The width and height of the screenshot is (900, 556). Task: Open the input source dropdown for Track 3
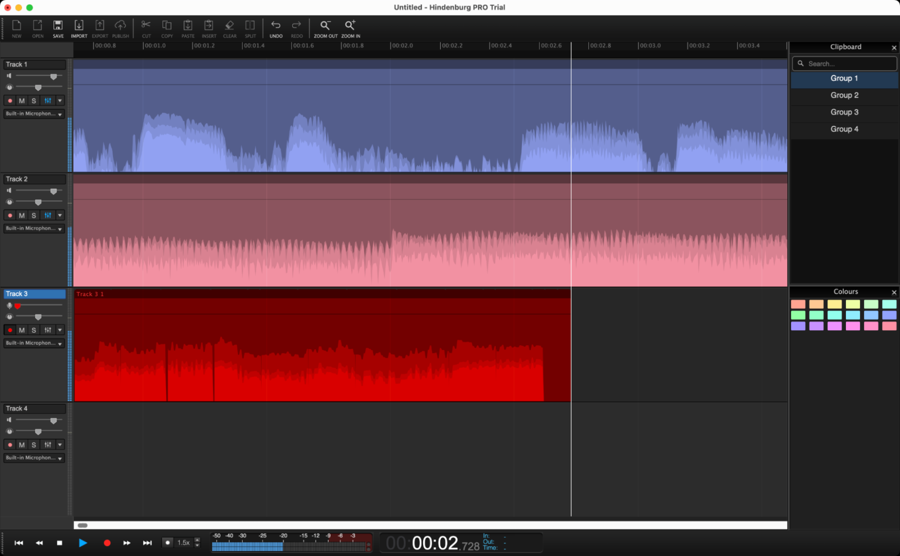[x=34, y=343]
